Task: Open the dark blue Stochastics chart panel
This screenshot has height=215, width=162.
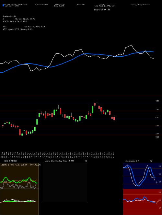Action: pyautogui.click(x=142, y=176)
